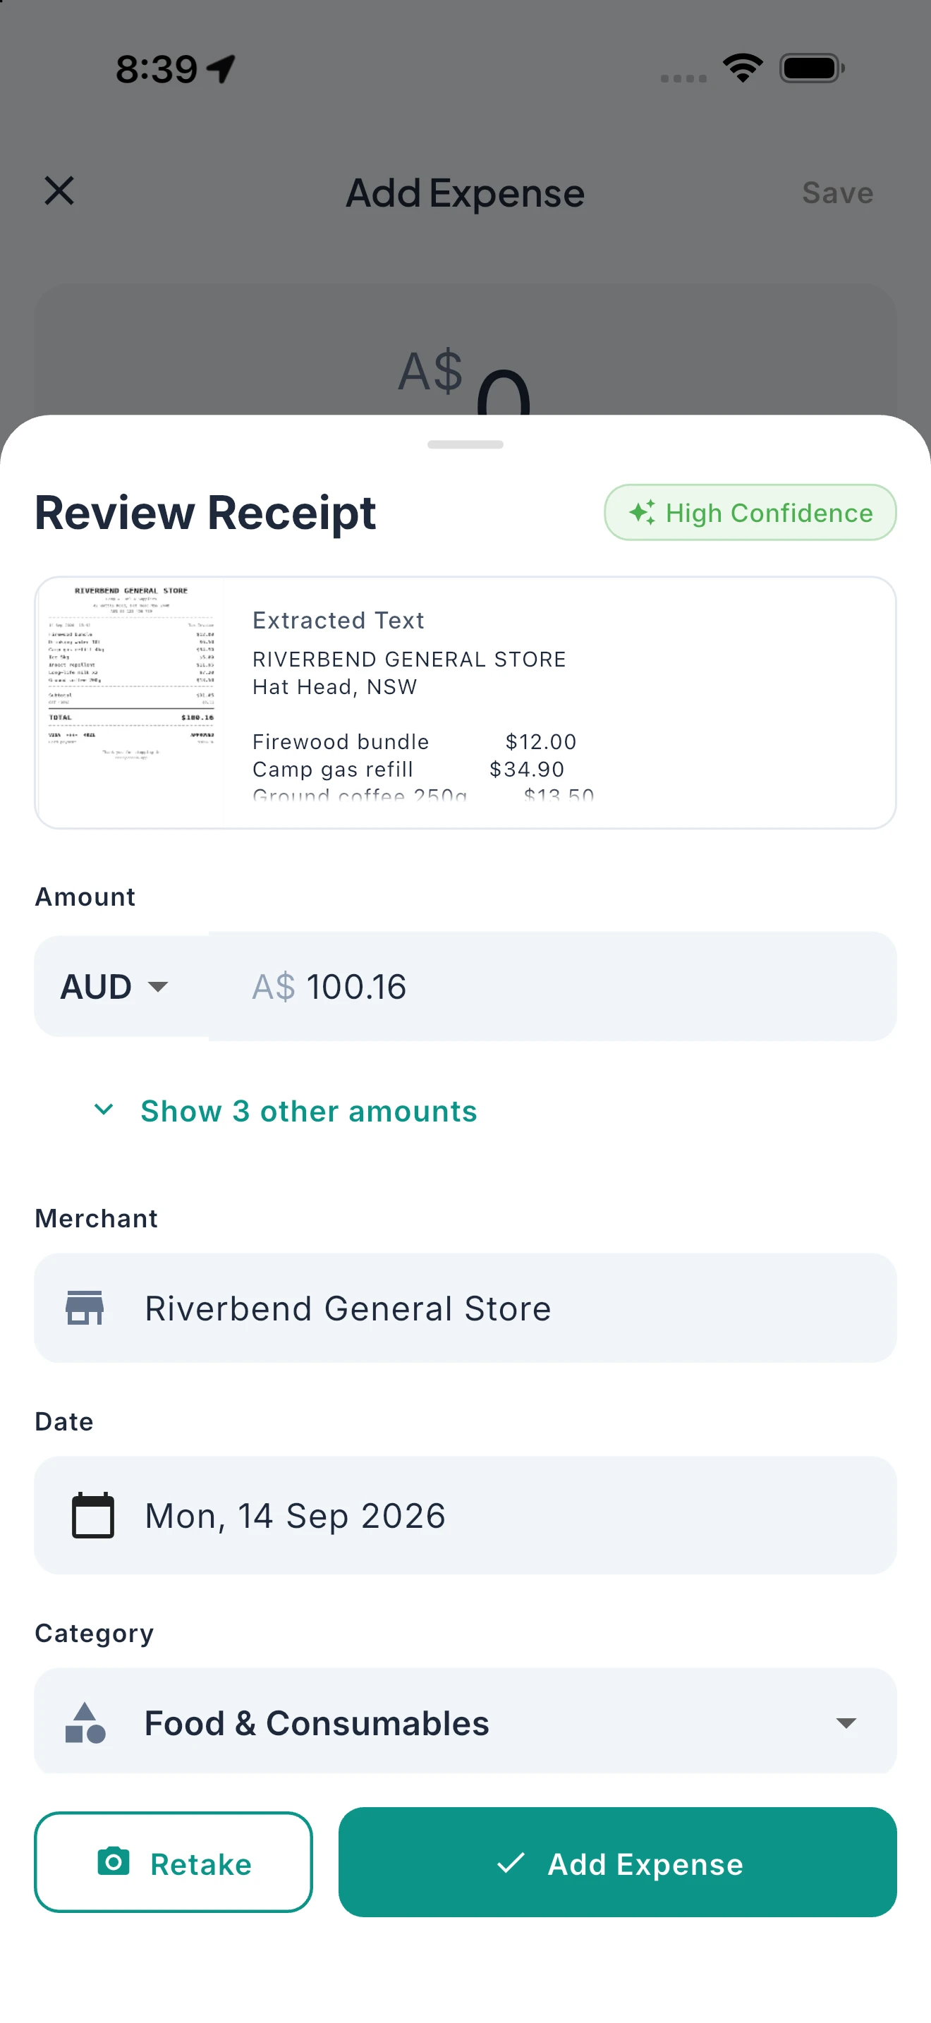Expand Show 3 other amounts
This screenshot has width=931, height=2023.
point(308,1110)
